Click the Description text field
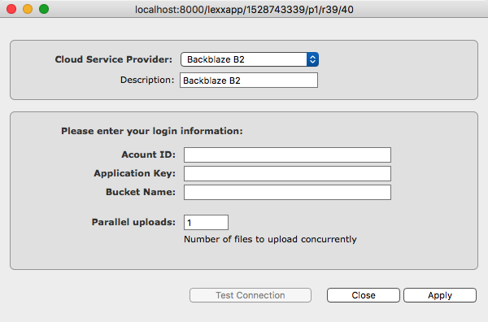 point(249,80)
